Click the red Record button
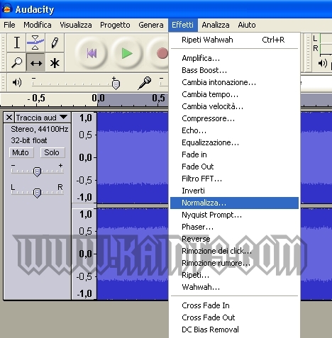The width and height of the screenshot is (332, 338). coord(162,53)
